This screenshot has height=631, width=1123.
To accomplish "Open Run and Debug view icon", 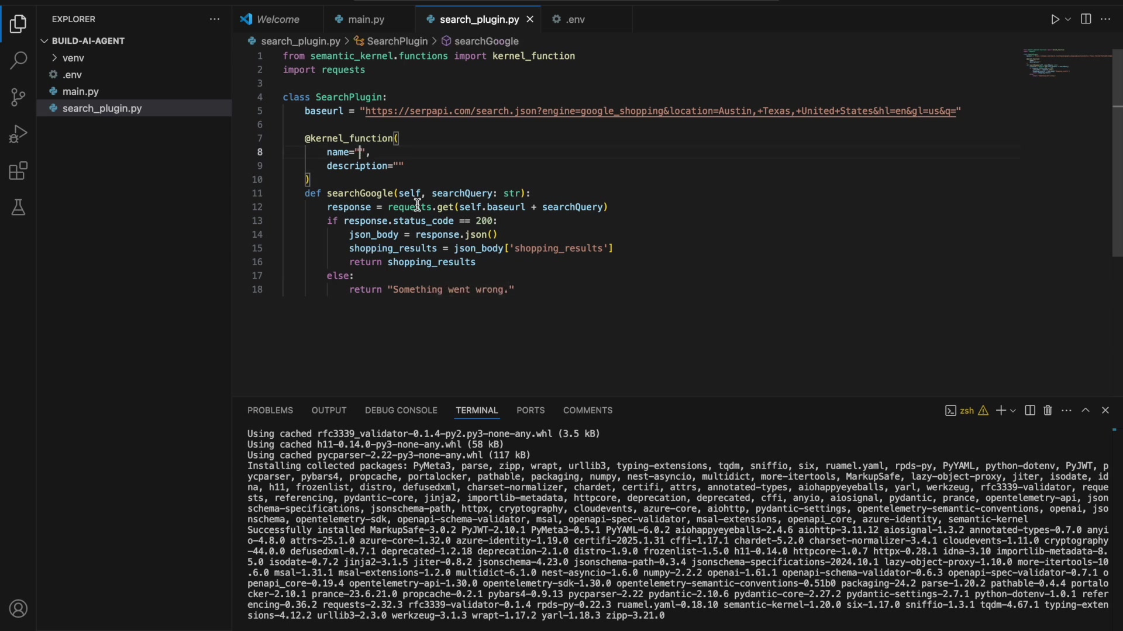I will [18, 134].
